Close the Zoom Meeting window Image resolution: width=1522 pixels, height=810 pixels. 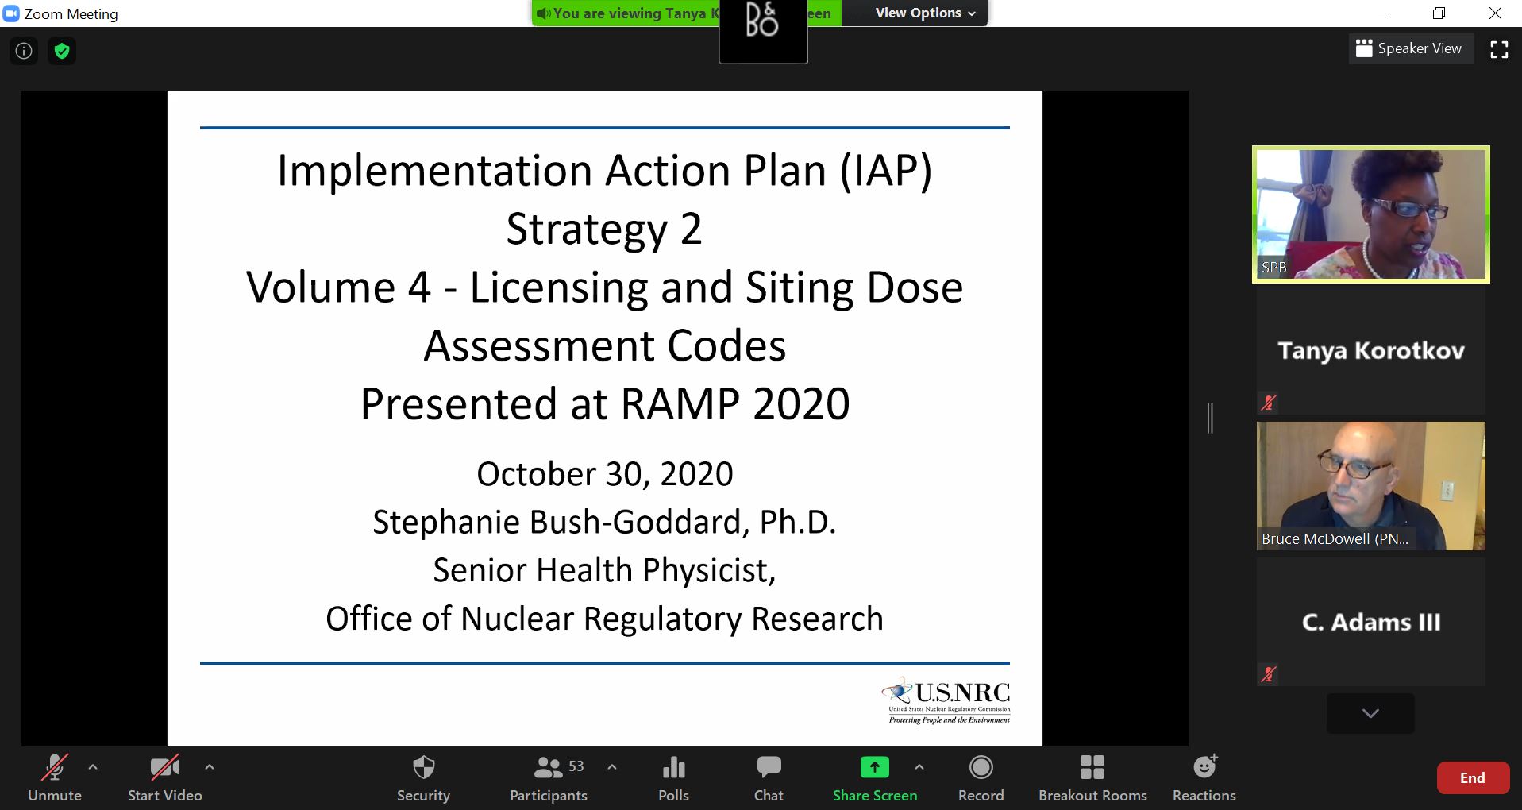1495,13
